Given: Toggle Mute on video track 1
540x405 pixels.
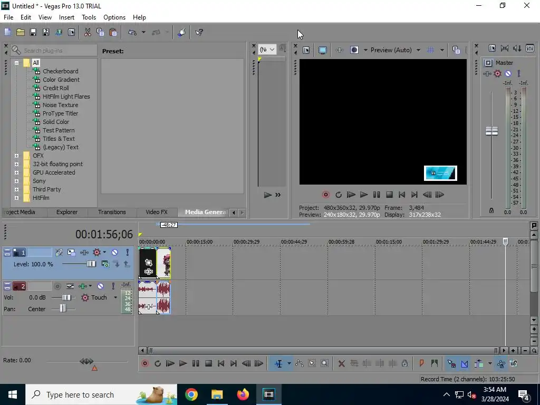Looking at the screenshot, I should point(114,253).
